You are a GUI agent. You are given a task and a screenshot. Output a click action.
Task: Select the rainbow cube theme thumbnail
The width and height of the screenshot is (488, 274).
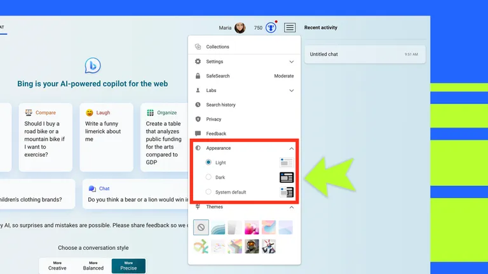(234, 246)
